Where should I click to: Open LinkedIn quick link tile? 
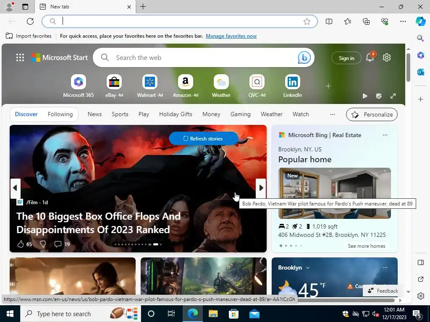(x=292, y=86)
